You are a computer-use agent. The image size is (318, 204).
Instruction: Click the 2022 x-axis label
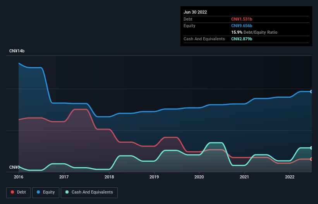point(290,177)
